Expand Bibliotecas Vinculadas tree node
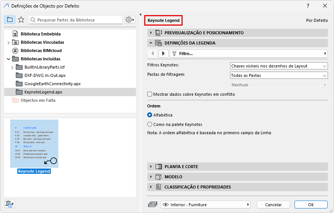 click(x=8, y=43)
